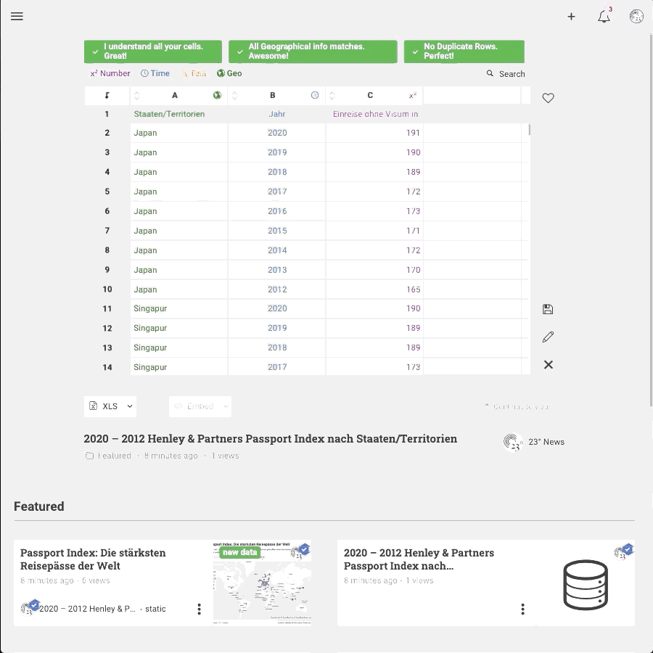Open the hamburger navigation menu
The image size is (653, 653).
tap(17, 16)
